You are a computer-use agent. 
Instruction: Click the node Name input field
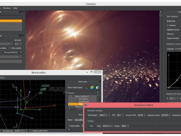(79, 120)
